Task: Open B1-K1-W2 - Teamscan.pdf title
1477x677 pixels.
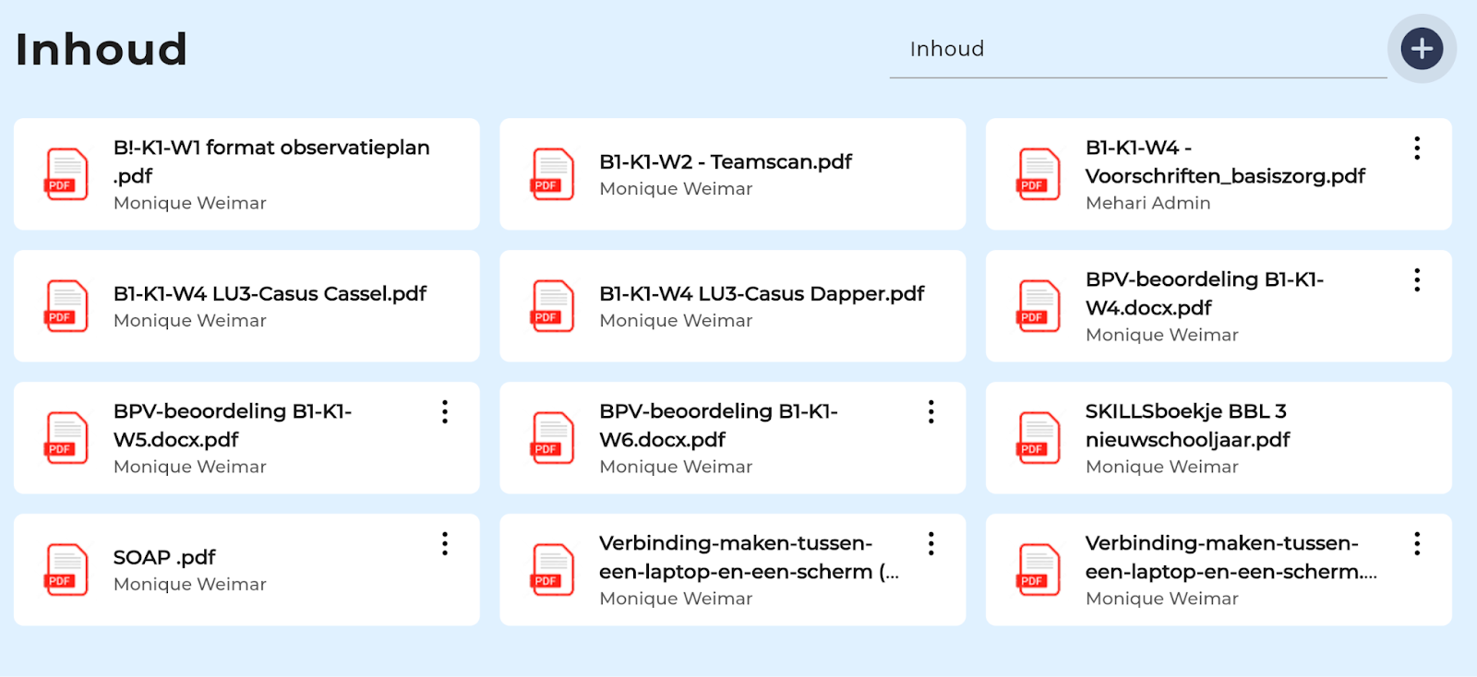Action: click(725, 162)
